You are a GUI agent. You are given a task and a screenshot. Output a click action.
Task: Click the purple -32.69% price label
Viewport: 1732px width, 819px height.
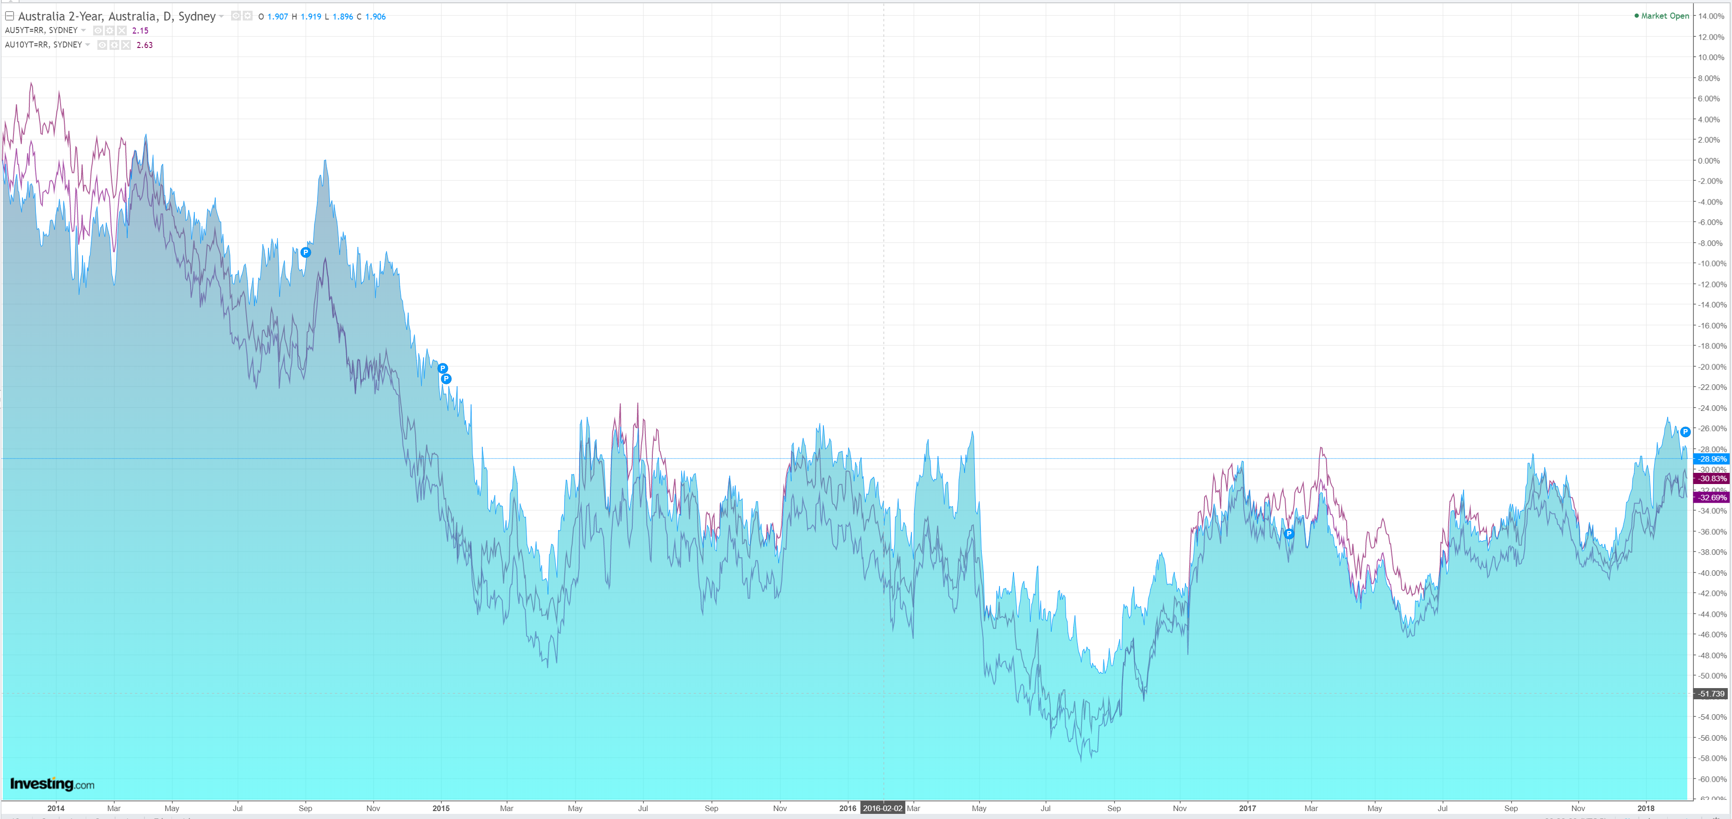coord(1711,498)
